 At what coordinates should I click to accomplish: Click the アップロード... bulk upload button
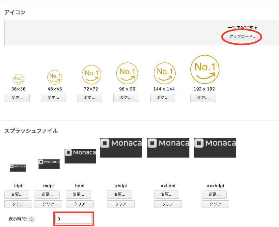tap(242, 37)
